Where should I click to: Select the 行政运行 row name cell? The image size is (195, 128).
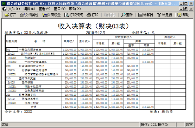tap(40, 58)
